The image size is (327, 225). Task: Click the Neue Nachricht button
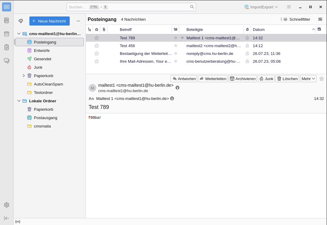[x=50, y=21]
